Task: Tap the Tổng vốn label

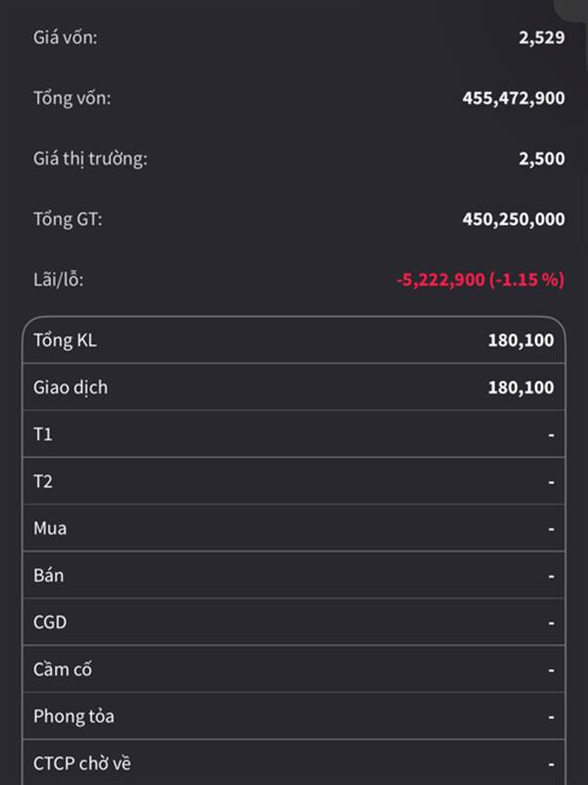Action: click(73, 98)
